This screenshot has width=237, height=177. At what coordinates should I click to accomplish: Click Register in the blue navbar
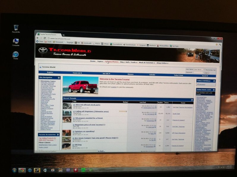point(50,72)
